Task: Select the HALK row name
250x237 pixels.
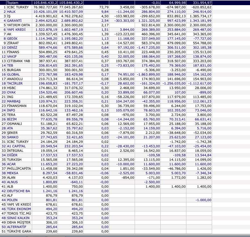Action: pos(11,12)
